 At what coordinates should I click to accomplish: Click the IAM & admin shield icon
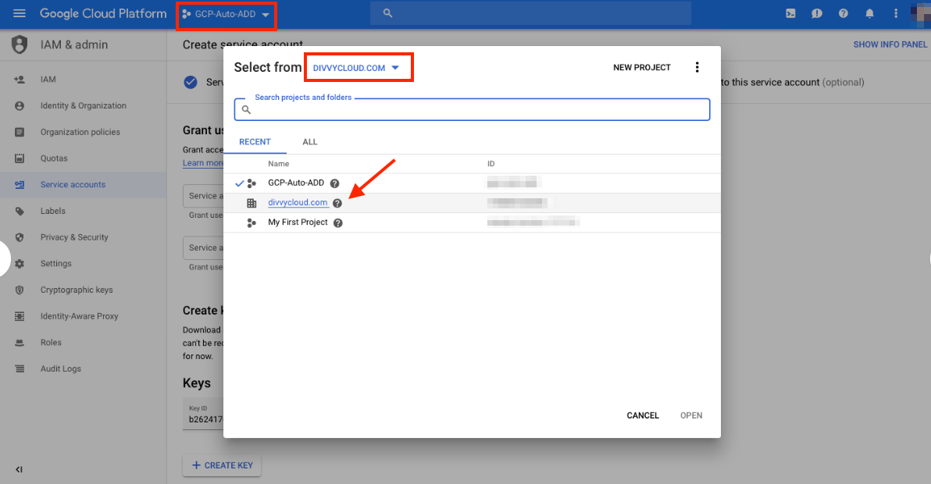pyautogui.click(x=20, y=44)
